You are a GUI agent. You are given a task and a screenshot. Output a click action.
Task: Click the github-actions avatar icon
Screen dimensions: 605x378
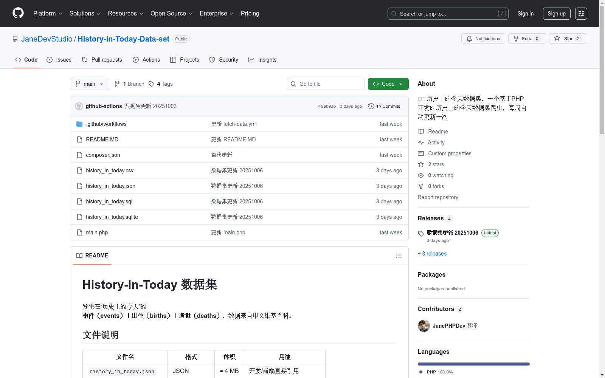(x=79, y=106)
